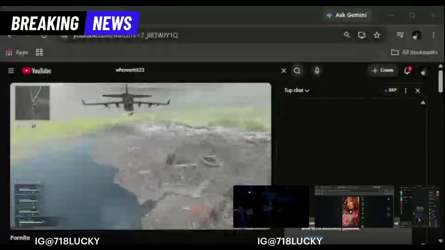The width and height of the screenshot is (445, 250).
Task: Click the zoom magnifier icon in address bar
Action: [347, 35]
